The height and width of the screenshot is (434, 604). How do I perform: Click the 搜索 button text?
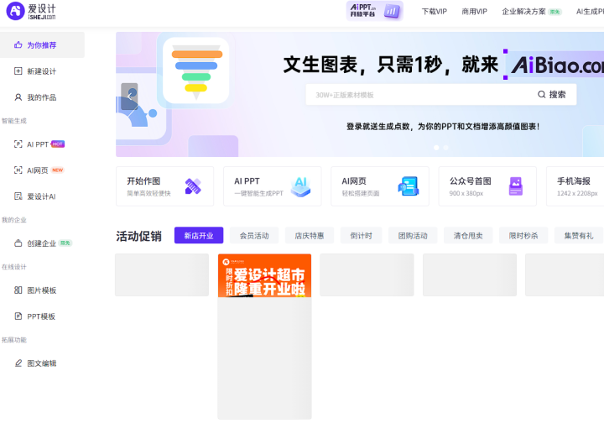[x=557, y=94]
